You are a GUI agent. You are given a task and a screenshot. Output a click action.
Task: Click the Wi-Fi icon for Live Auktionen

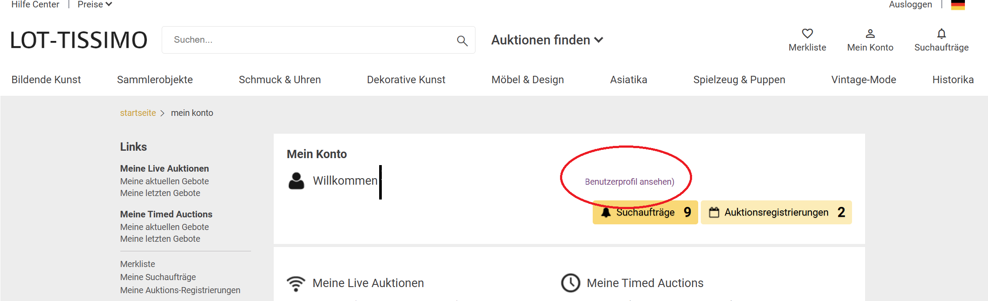pyautogui.click(x=296, y=283)
